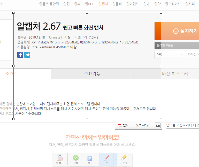The image size is (199, 167).
Task: Open 알키퍼 in the top navigation
Action: (190, 4)
